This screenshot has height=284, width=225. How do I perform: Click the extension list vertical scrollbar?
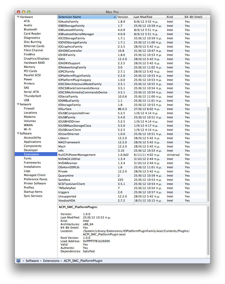pos(208,154)
